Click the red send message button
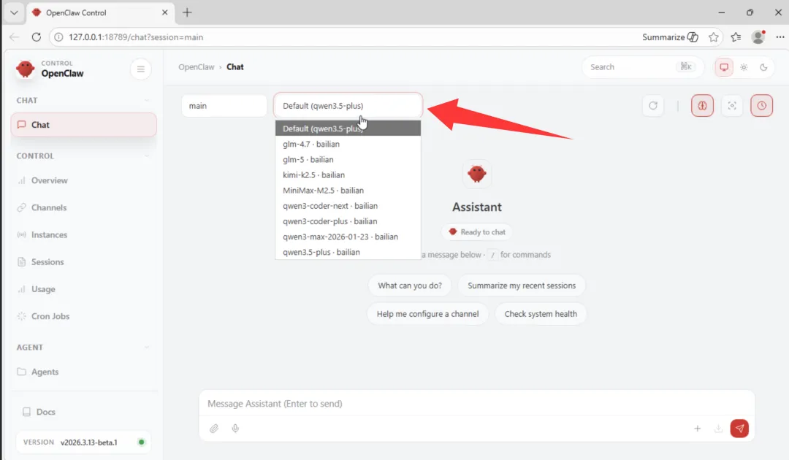Image resolution: width=789 pixels, height=460 pixels. pyautogui.click(x=739, y=429)
